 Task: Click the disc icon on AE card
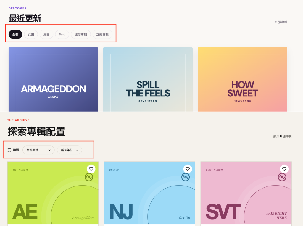pos(89,177)
